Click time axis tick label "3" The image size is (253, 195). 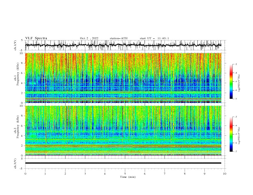point(85,174)
